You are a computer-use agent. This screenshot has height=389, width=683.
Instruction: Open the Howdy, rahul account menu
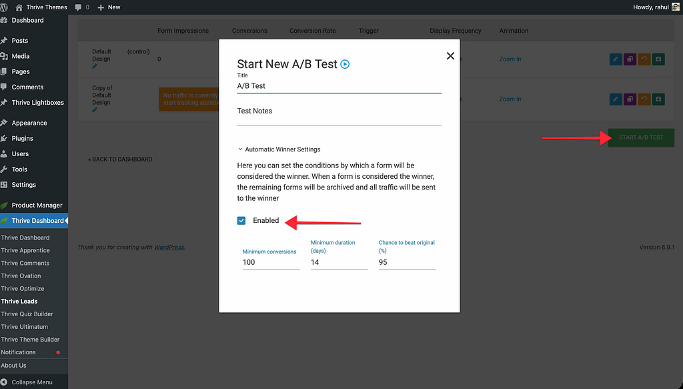pos(650,7)
